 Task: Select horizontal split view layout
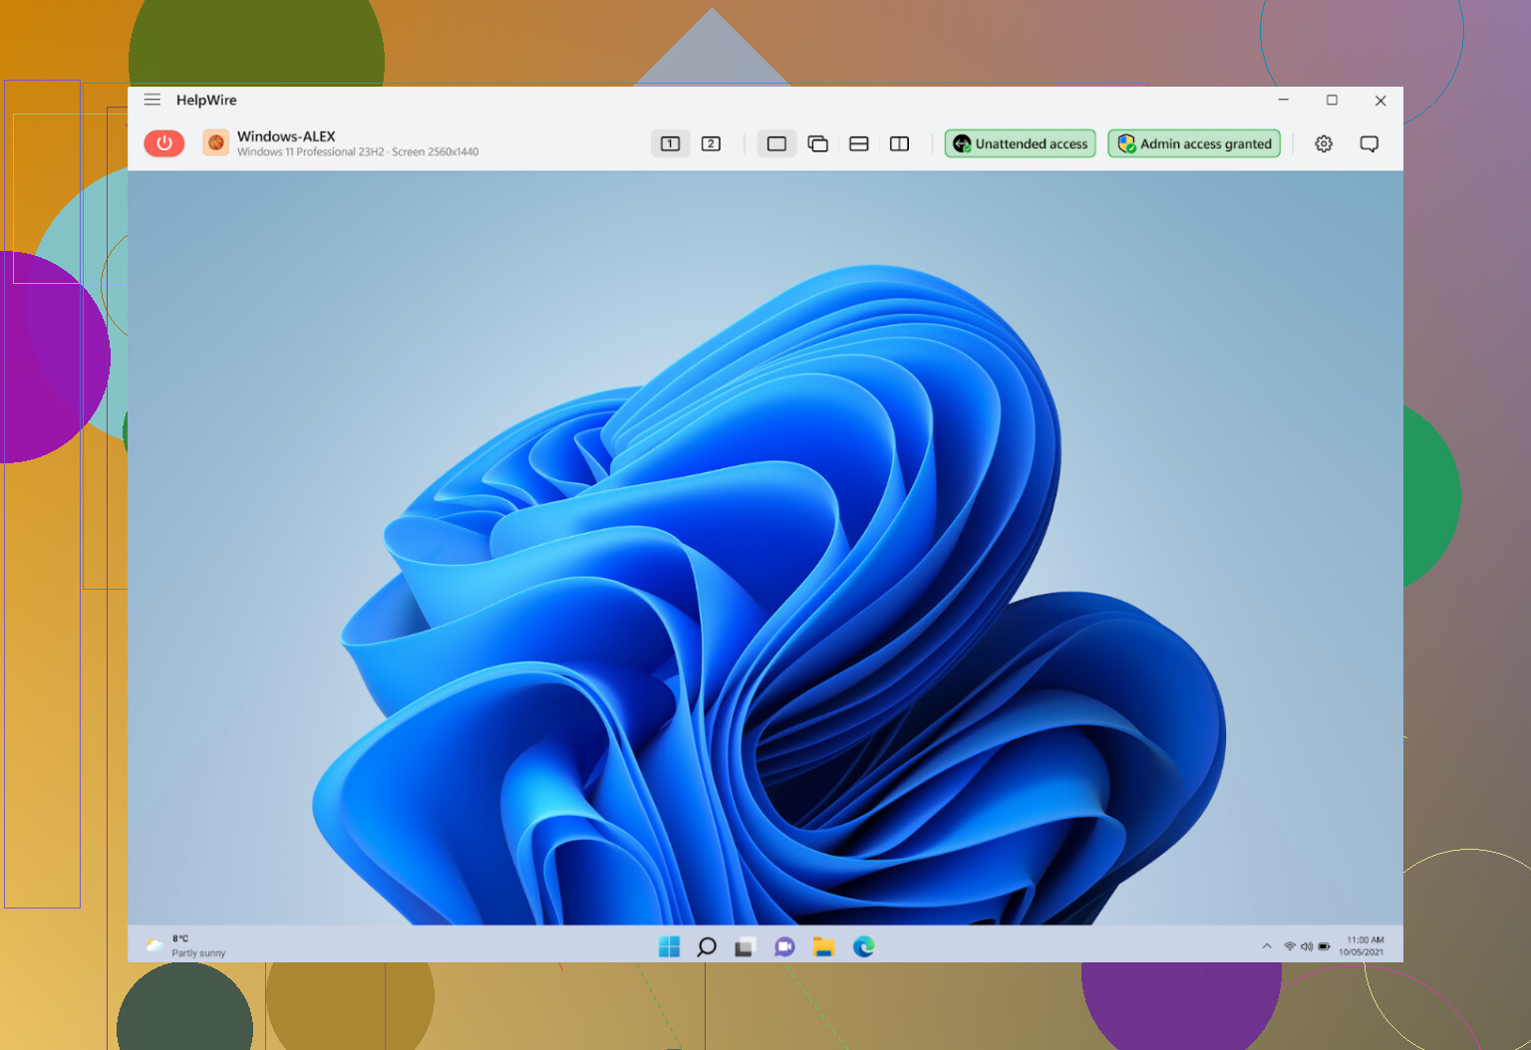coord(858,143)
